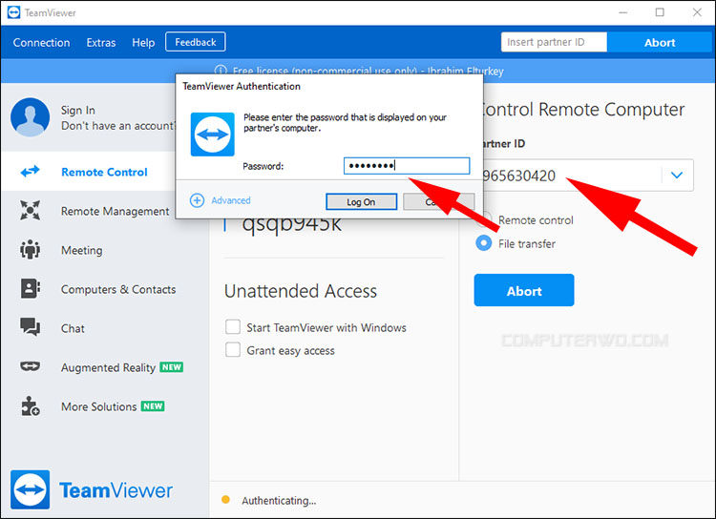The height and width of the screenshot is (519, 716).
Task: Click the TeamViewer logo in the authentication dialog
Action: click(212, 135)
